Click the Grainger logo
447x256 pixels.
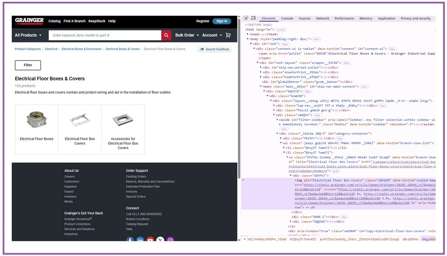point(29,21)
